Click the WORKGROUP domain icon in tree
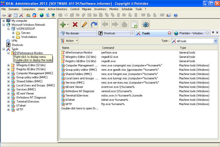Screen dimensions: 220x147 click(13, 29)
